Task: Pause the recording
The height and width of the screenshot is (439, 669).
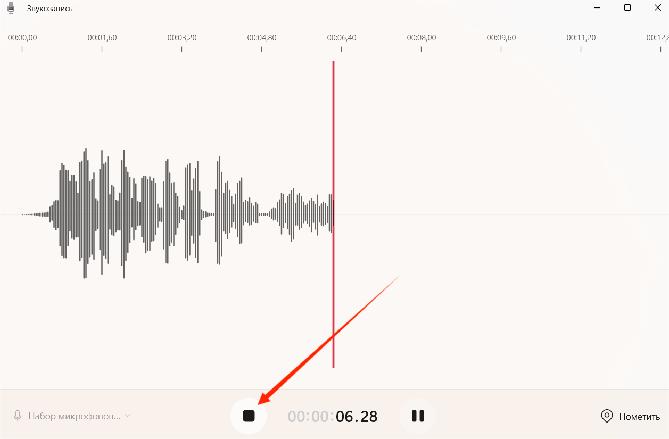Action: (418, 416)
